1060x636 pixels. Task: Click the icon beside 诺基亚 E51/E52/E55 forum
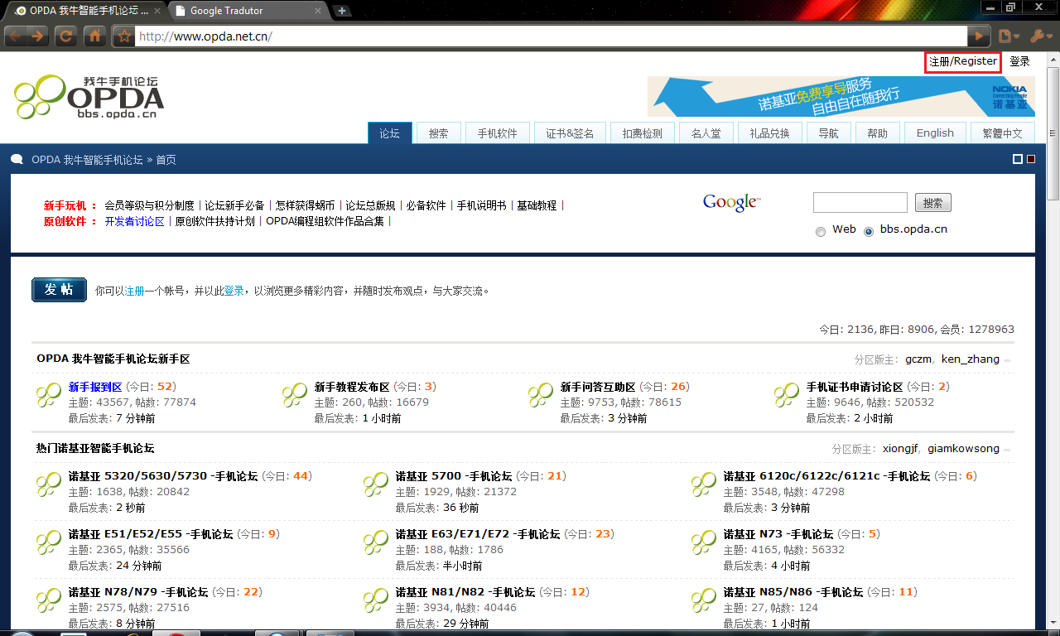coord(49,542)
